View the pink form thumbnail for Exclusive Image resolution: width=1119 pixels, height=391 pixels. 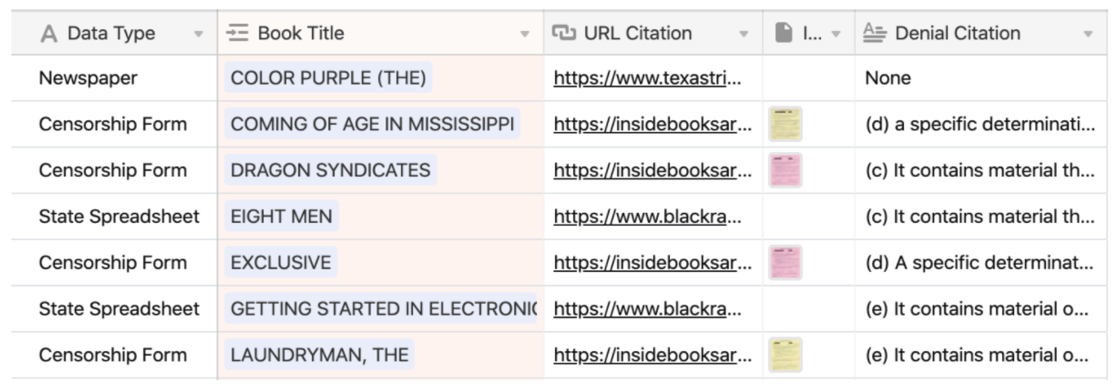(x=785, y=263)
